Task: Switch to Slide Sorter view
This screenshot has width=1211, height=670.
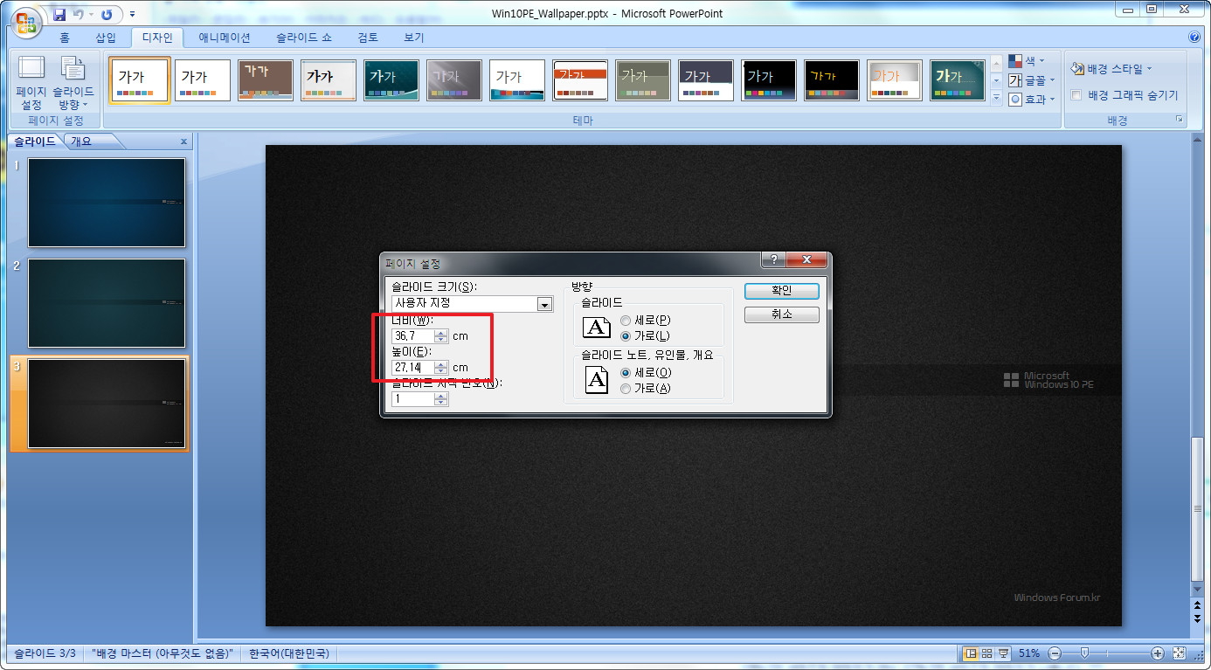Action: [986, 653]
